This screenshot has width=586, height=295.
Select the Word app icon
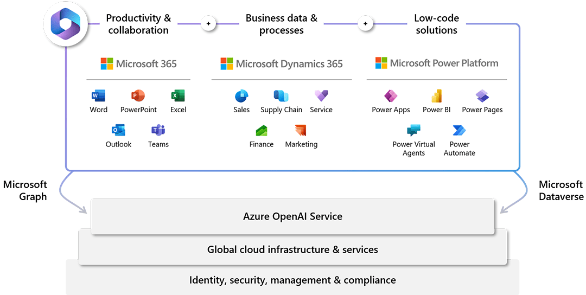pos(98,95)
